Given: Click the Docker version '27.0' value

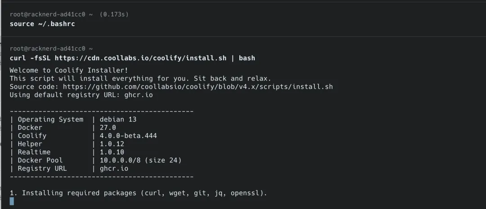Looking at the screenshot, I should (108, 128).
